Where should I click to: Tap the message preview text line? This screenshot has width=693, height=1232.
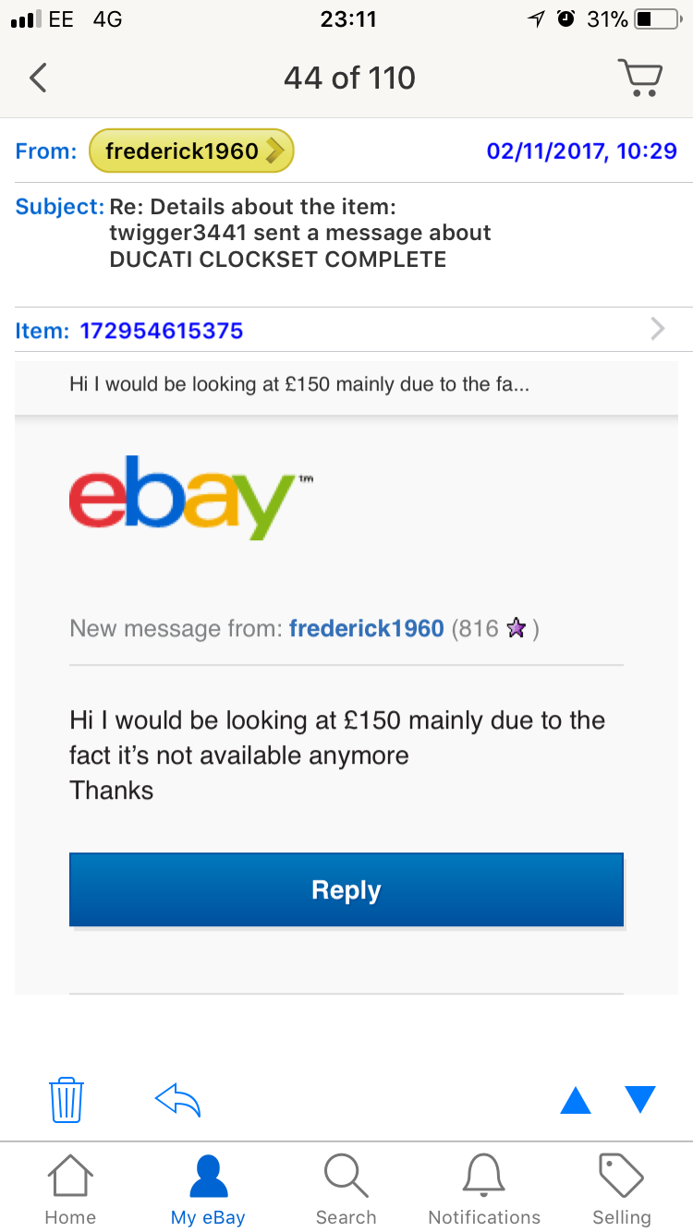coord(299,383)
